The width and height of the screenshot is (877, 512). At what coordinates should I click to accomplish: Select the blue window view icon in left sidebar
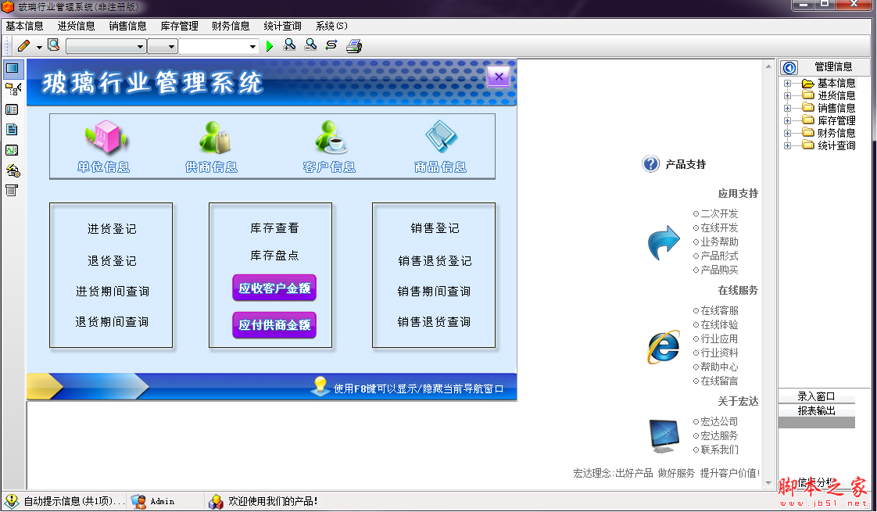point(13,69)
